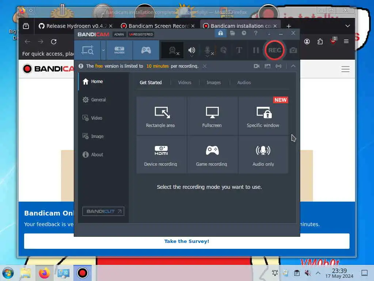Choose the Rectangle area recording mode

point(161,116)
